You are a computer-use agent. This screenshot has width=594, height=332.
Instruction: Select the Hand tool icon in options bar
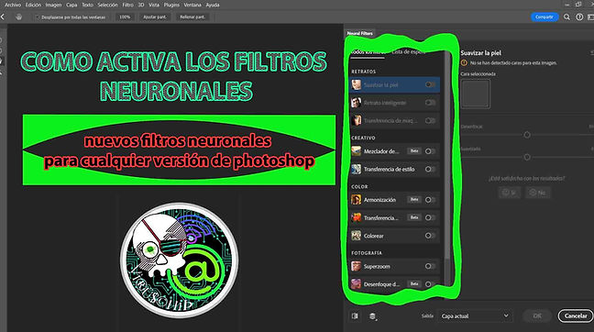(x=19, y=17)
